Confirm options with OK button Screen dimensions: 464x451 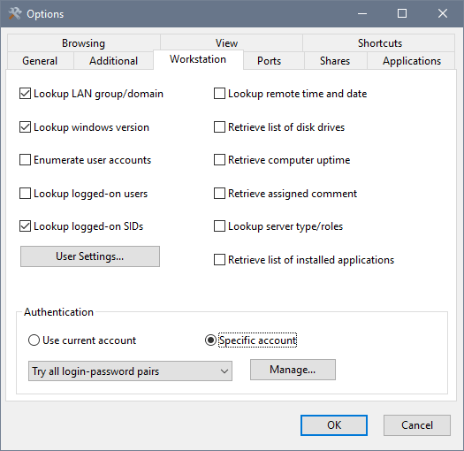click(334, 425)
